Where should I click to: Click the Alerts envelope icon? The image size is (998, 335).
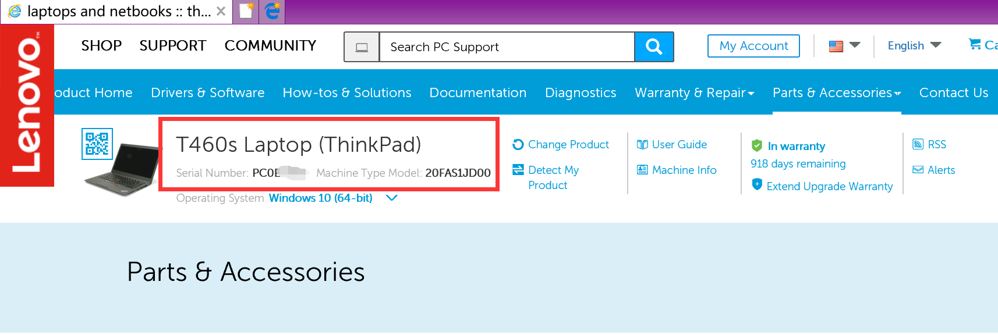point(918,170)
